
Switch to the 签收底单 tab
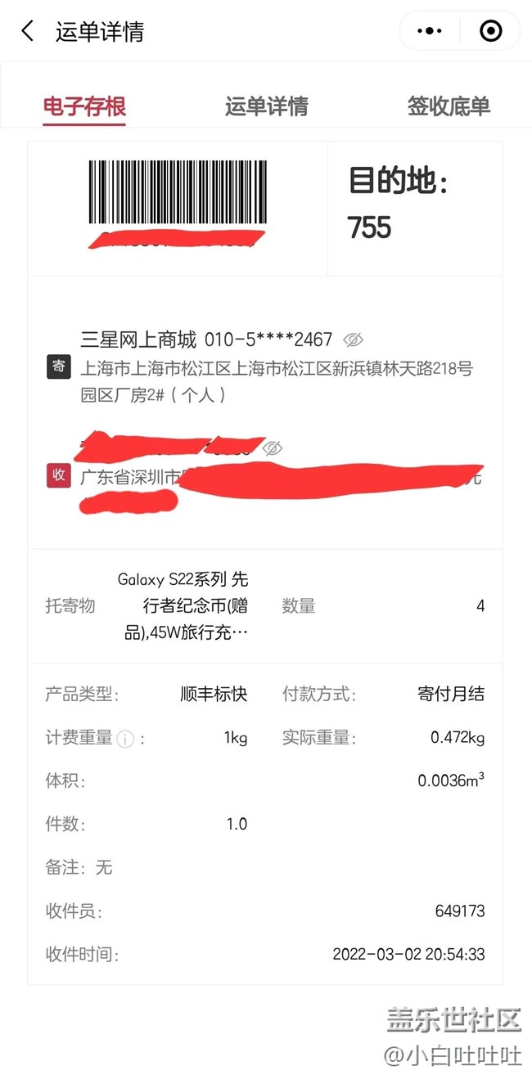[449, 106]
